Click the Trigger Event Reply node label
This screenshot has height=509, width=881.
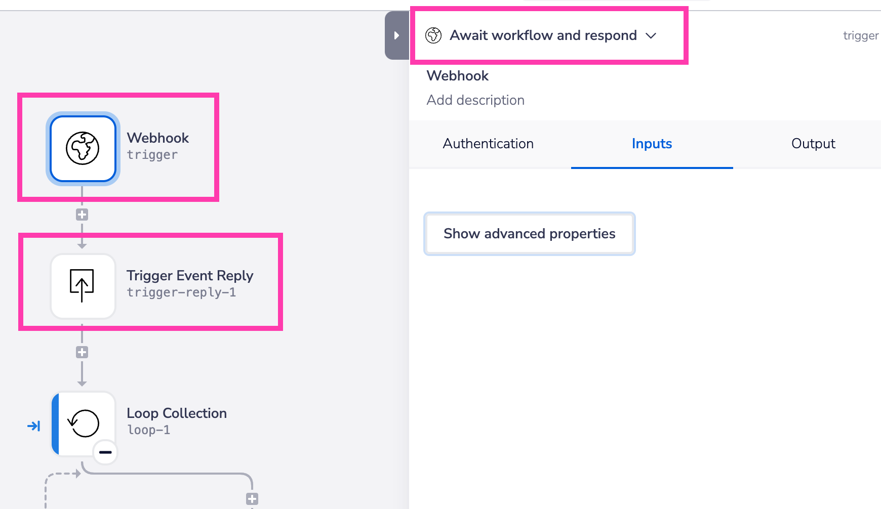pyautogui.click(x=189, y=276)
